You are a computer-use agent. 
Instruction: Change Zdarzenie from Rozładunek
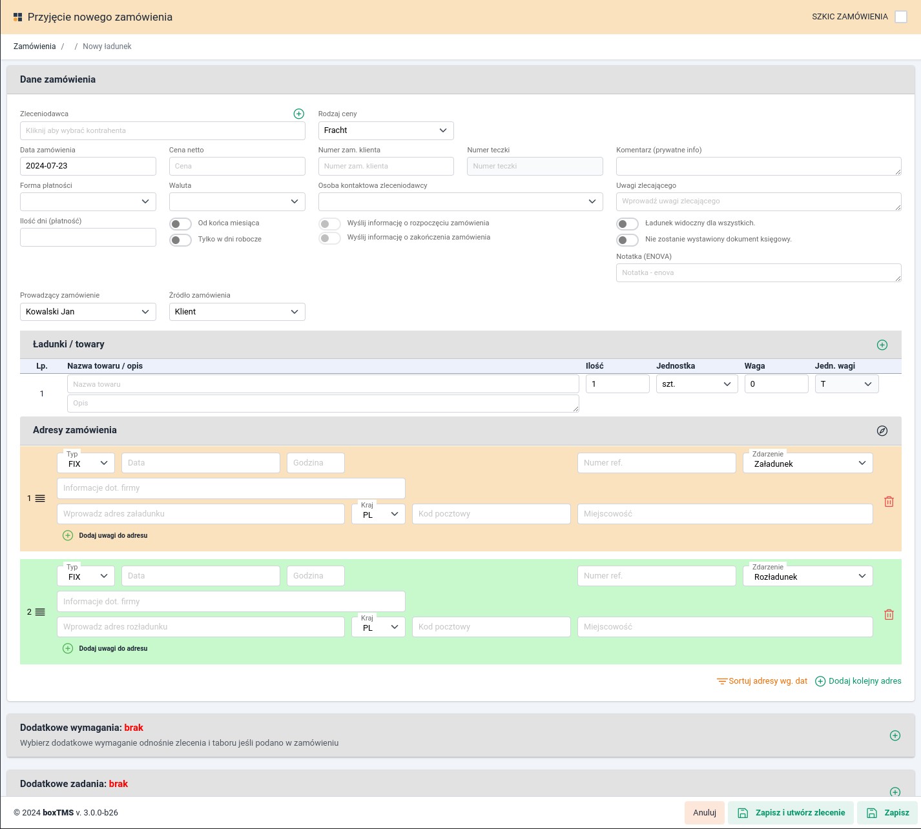click(808, 577)
